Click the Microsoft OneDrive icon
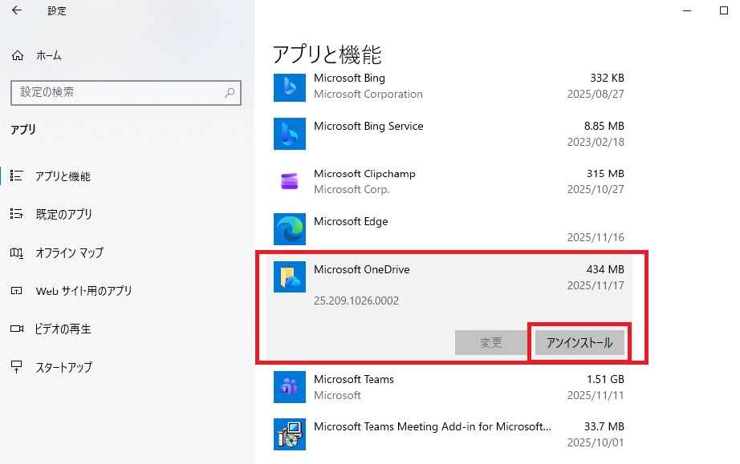 coord(289,276)
